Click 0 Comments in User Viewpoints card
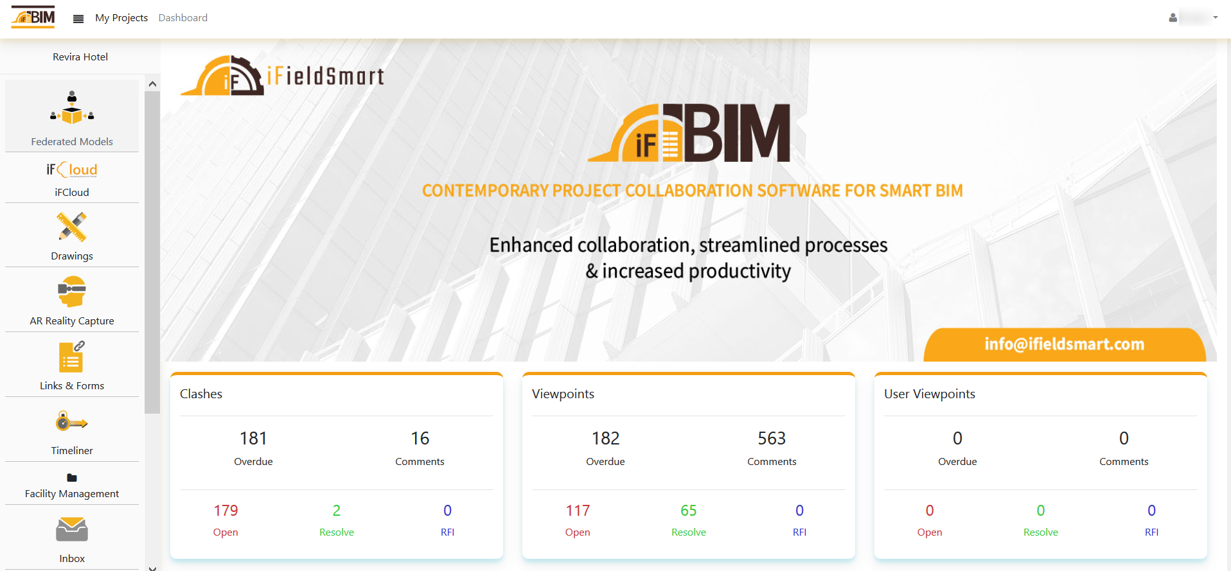Image resolution: width=1231 pixels, height=571 pixels. point(1124,448)
